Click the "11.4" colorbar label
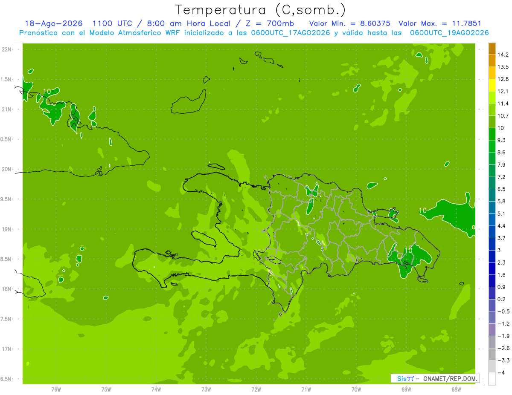Viewport: 512px width, 395px height. [x=503, y=104]
